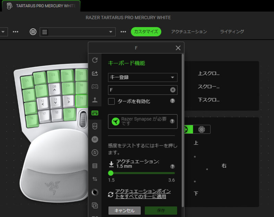
Task: Click the キーボード機能 heading
Action: [x=126, y=63]
